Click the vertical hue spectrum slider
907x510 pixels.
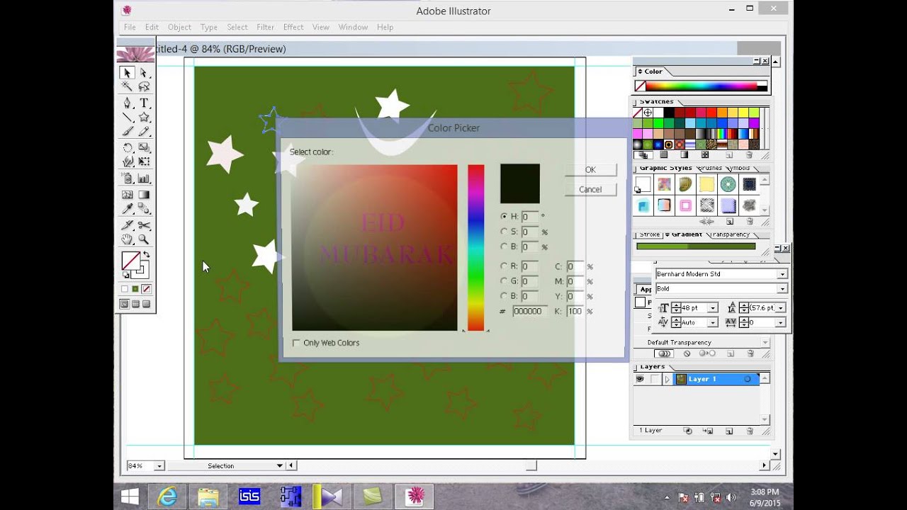pyautogui.click(x=475, y=247)
